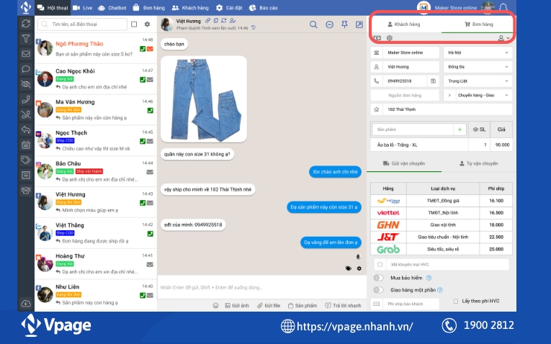This screenshot has height=344, width=551.
Task: Click the Gửi file button
Action: [269, 306]
